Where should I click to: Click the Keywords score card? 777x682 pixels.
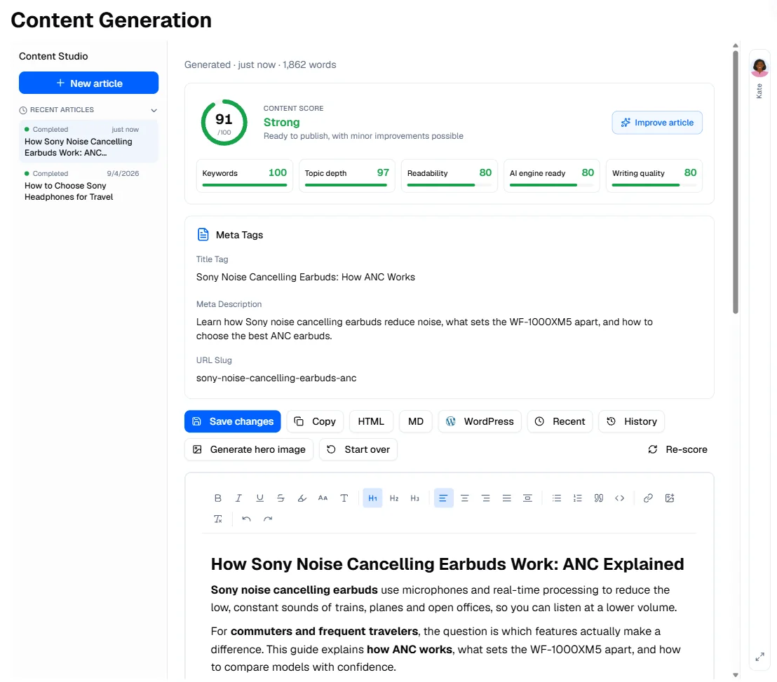tap(245, 175)
